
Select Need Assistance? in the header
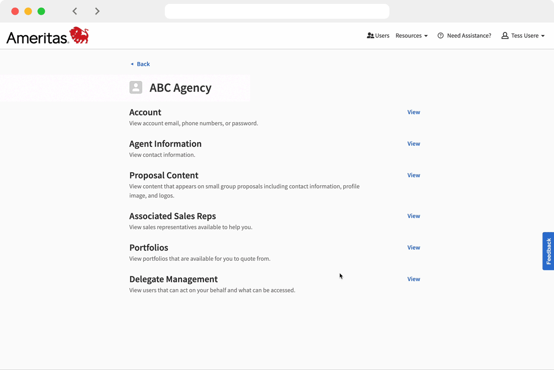(x=469, y=36)
